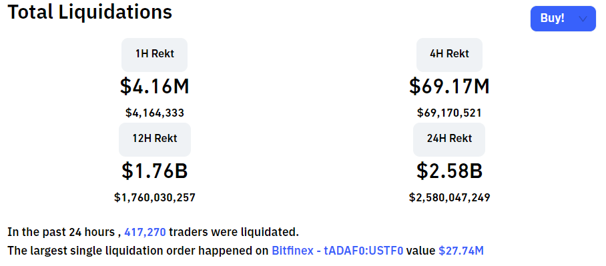Viewport: 606px width, 266px height.
Task: Select the 24H Rekt badge
Action: pyautogui.click(x=449, y=139)
